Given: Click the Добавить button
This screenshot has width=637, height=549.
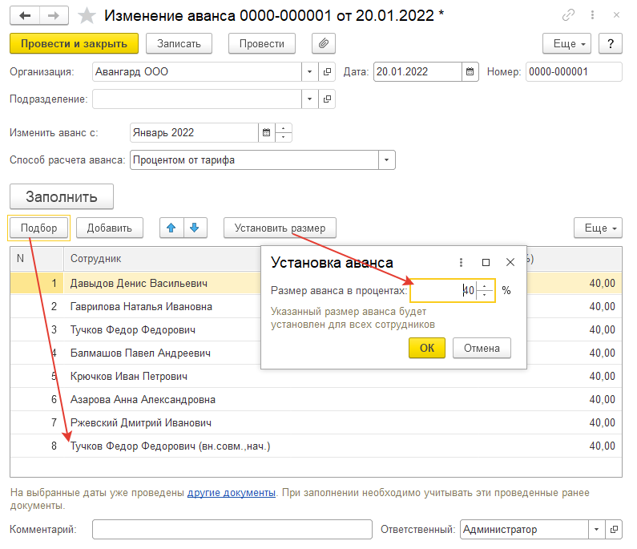Looking at the screenshot, I should pos(110,228).
